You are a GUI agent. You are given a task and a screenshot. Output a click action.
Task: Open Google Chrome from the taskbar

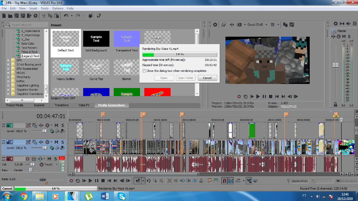pos(23,196)
